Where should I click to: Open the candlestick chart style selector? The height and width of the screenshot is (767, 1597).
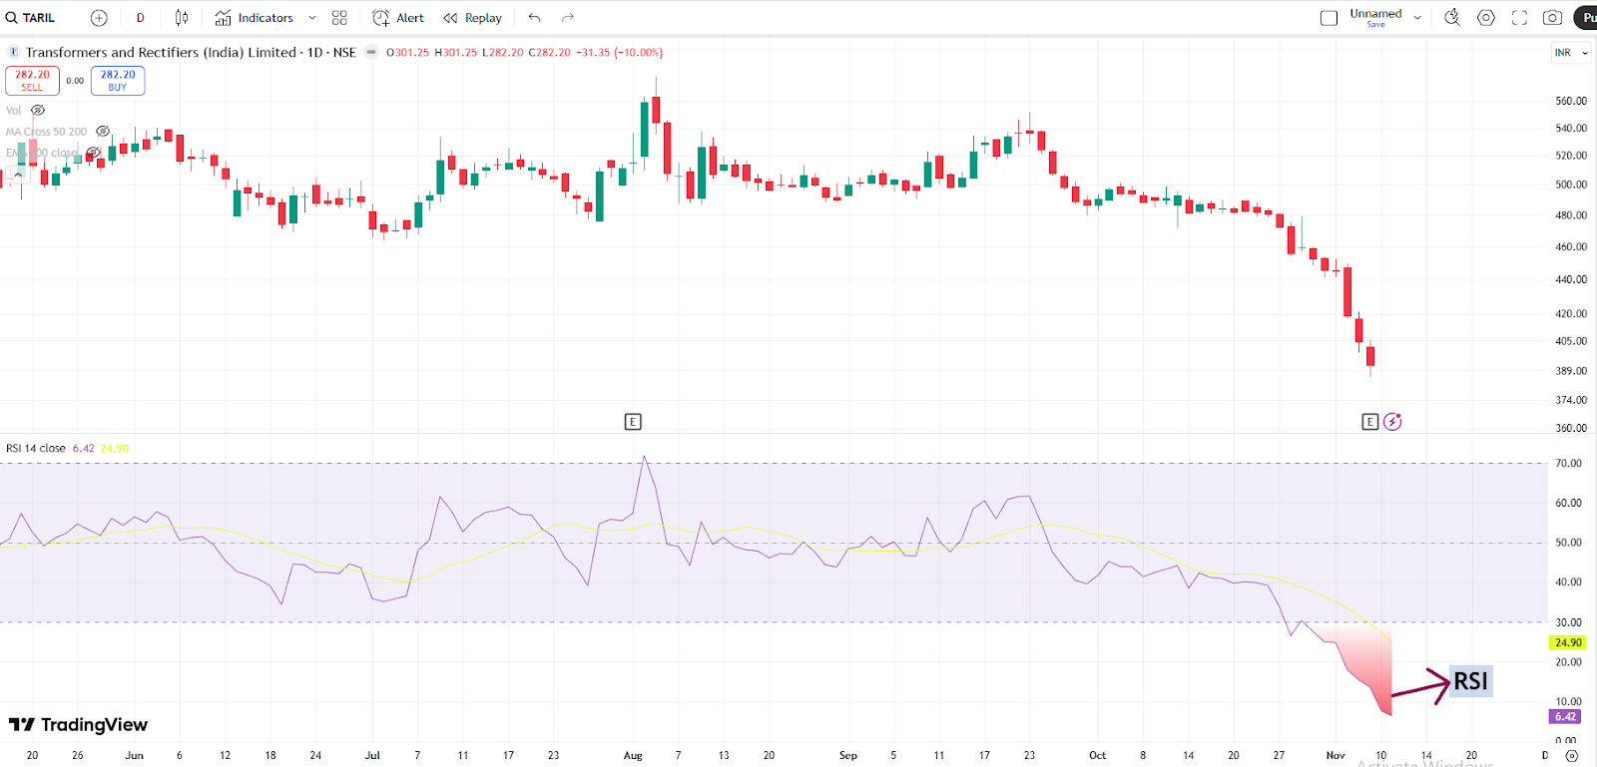pos(182,18)
